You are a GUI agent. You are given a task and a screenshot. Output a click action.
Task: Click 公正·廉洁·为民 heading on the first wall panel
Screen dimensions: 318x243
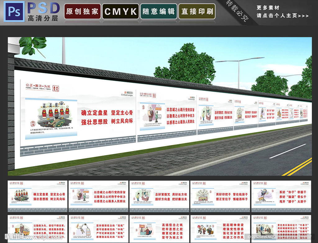(x=38, y=86)
